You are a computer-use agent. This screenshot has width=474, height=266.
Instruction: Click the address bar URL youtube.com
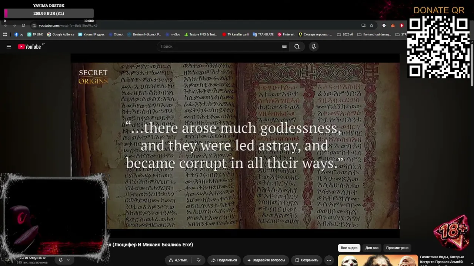point(68,25)
